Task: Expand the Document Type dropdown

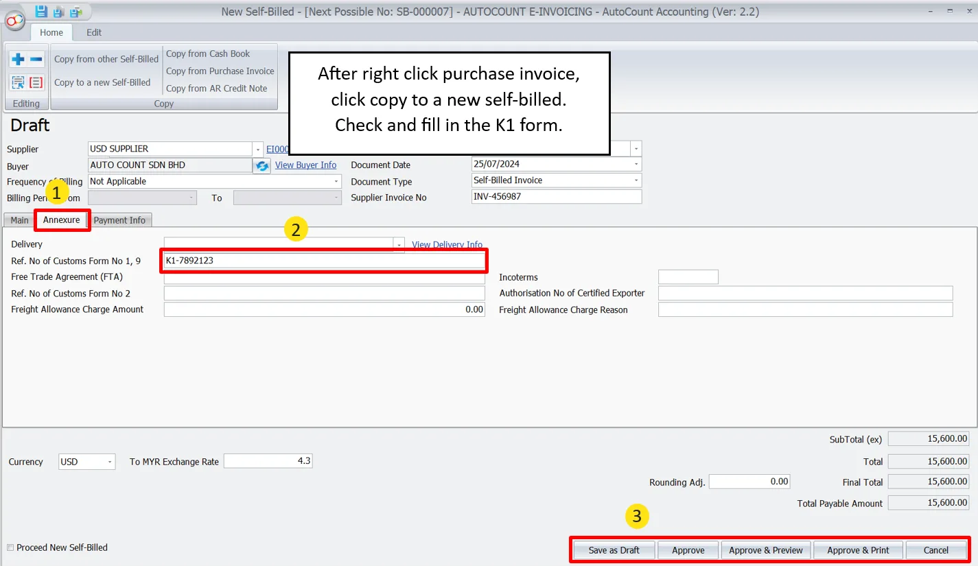Action: [636, 180]
